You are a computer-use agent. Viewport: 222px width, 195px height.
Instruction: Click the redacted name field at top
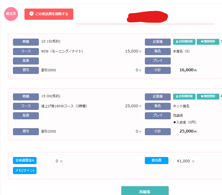(x=145, y=18)
